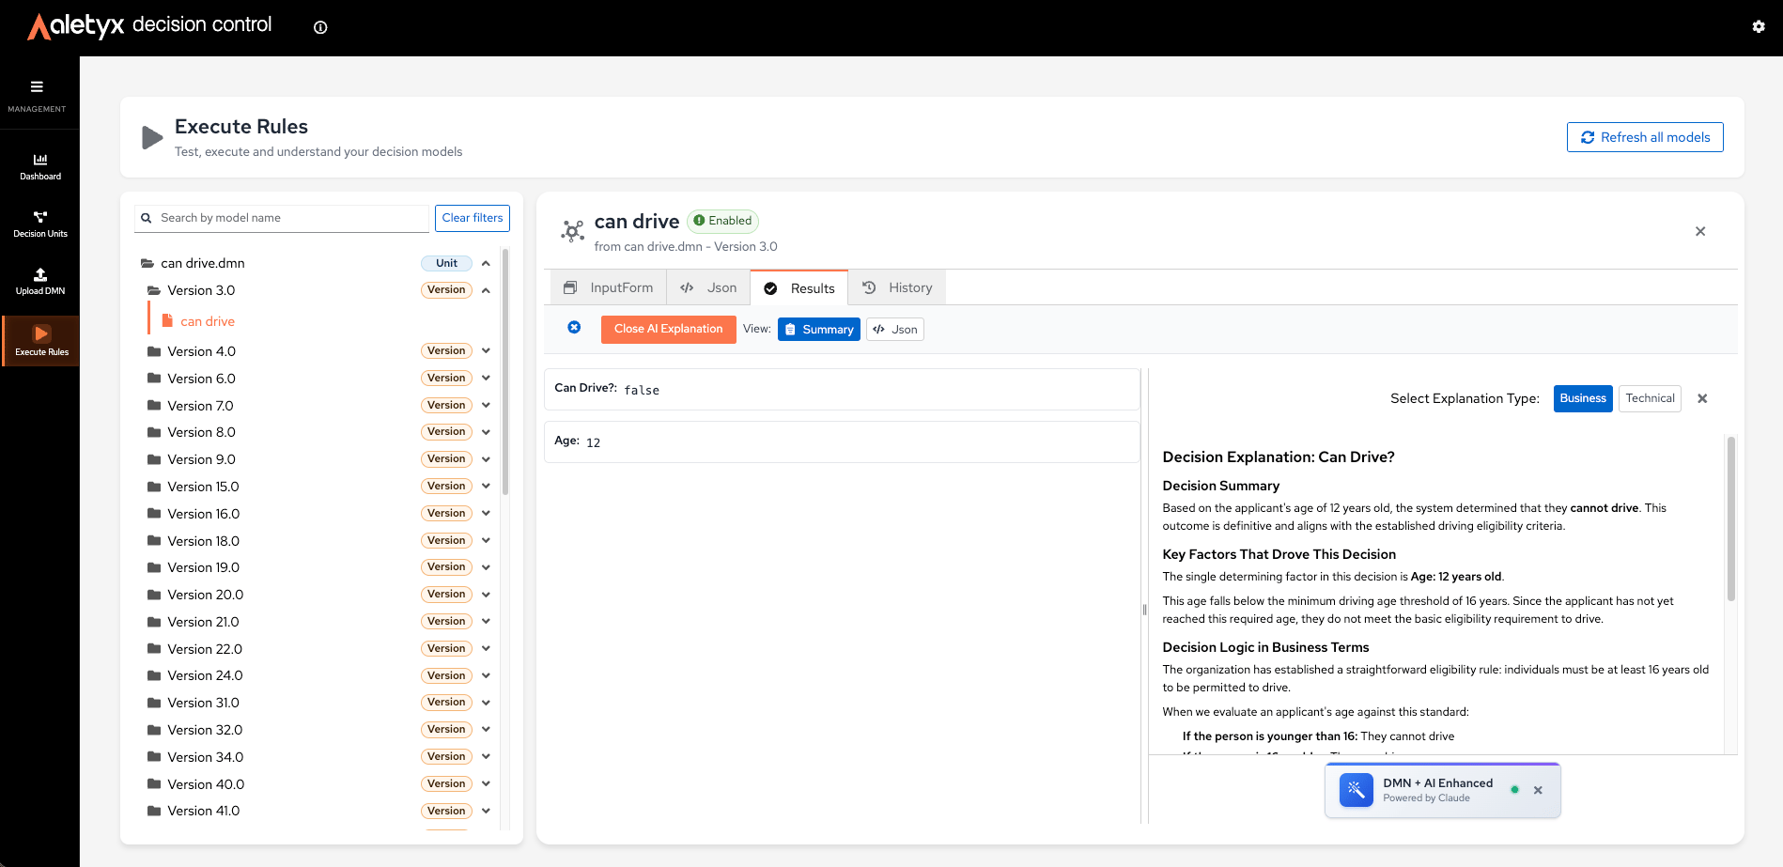Select Execute Rules in the sidebar
The height and width of the screenshot is (867, 1783).
pyautogui.click(x=41, y=341)
